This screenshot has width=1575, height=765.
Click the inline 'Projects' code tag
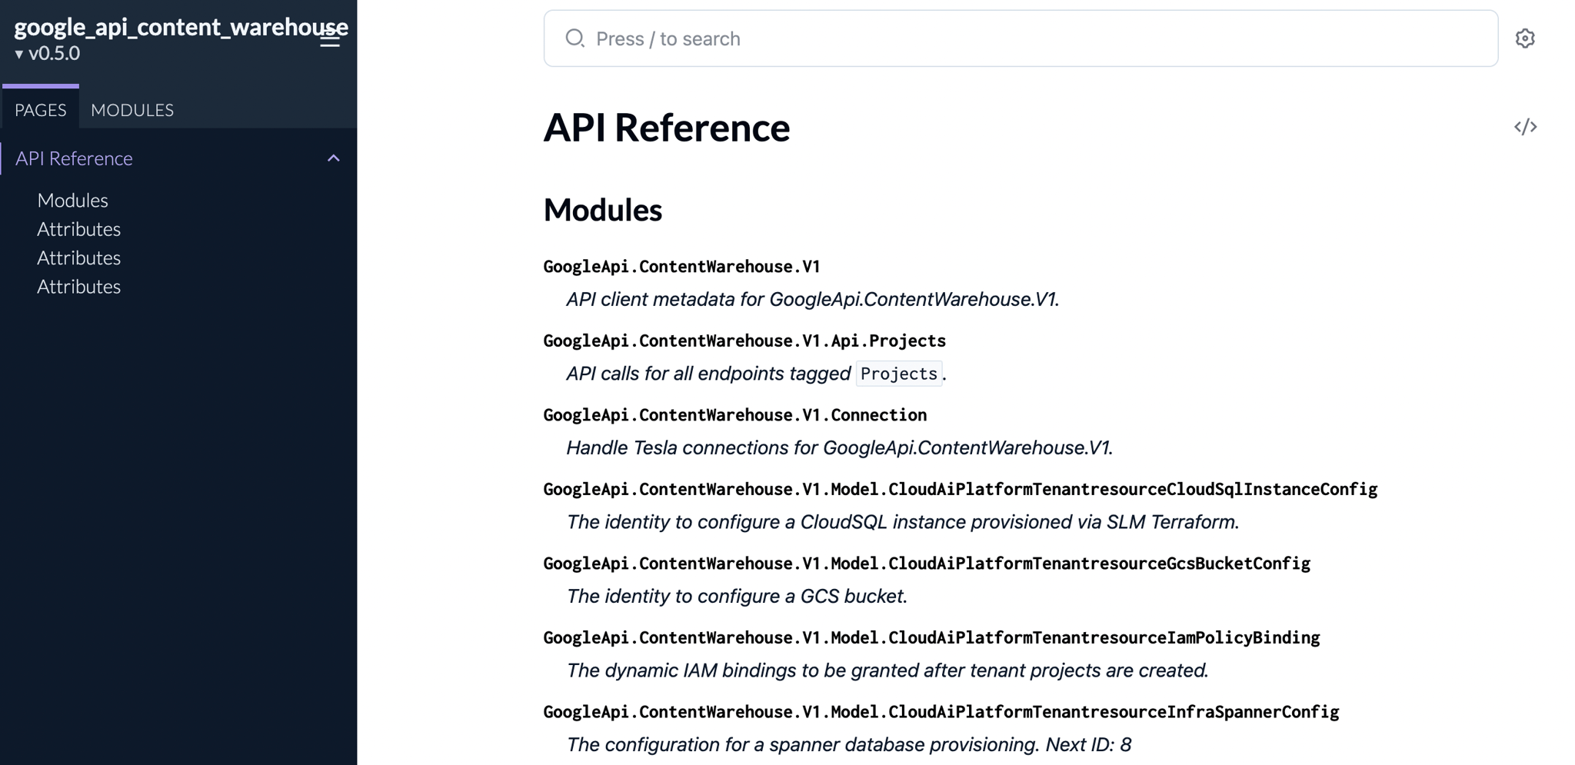(x=898, y=374)
